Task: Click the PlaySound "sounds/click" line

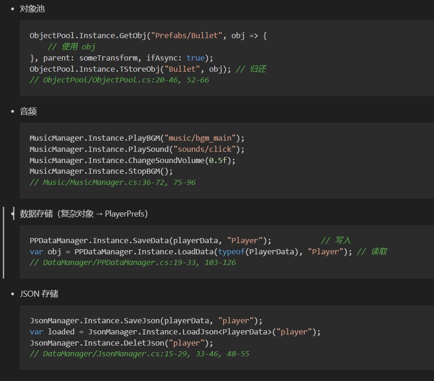Action: point(137,149)
